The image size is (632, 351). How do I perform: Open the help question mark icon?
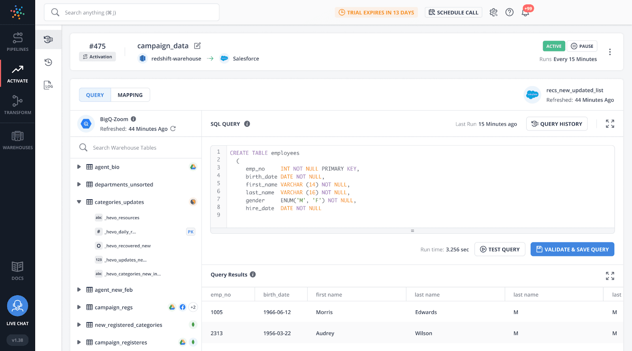pos(510,12)
